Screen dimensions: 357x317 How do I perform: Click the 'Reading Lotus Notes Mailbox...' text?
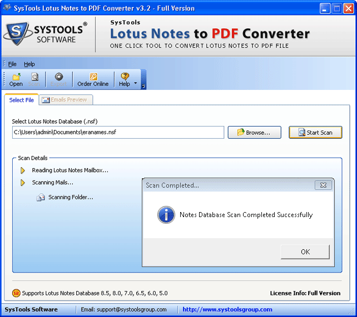(70, 170)
